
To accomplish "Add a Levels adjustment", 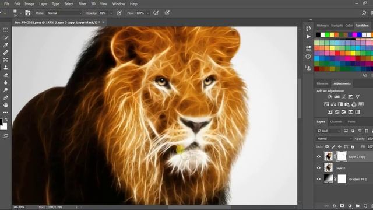I will tap(337, 96).
